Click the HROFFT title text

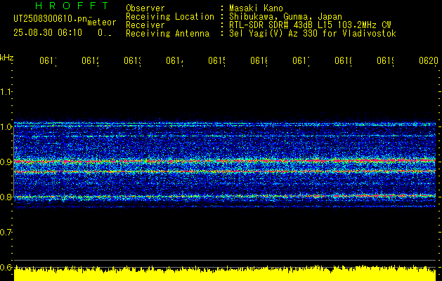pyautogui.click(x=72, y=6)
